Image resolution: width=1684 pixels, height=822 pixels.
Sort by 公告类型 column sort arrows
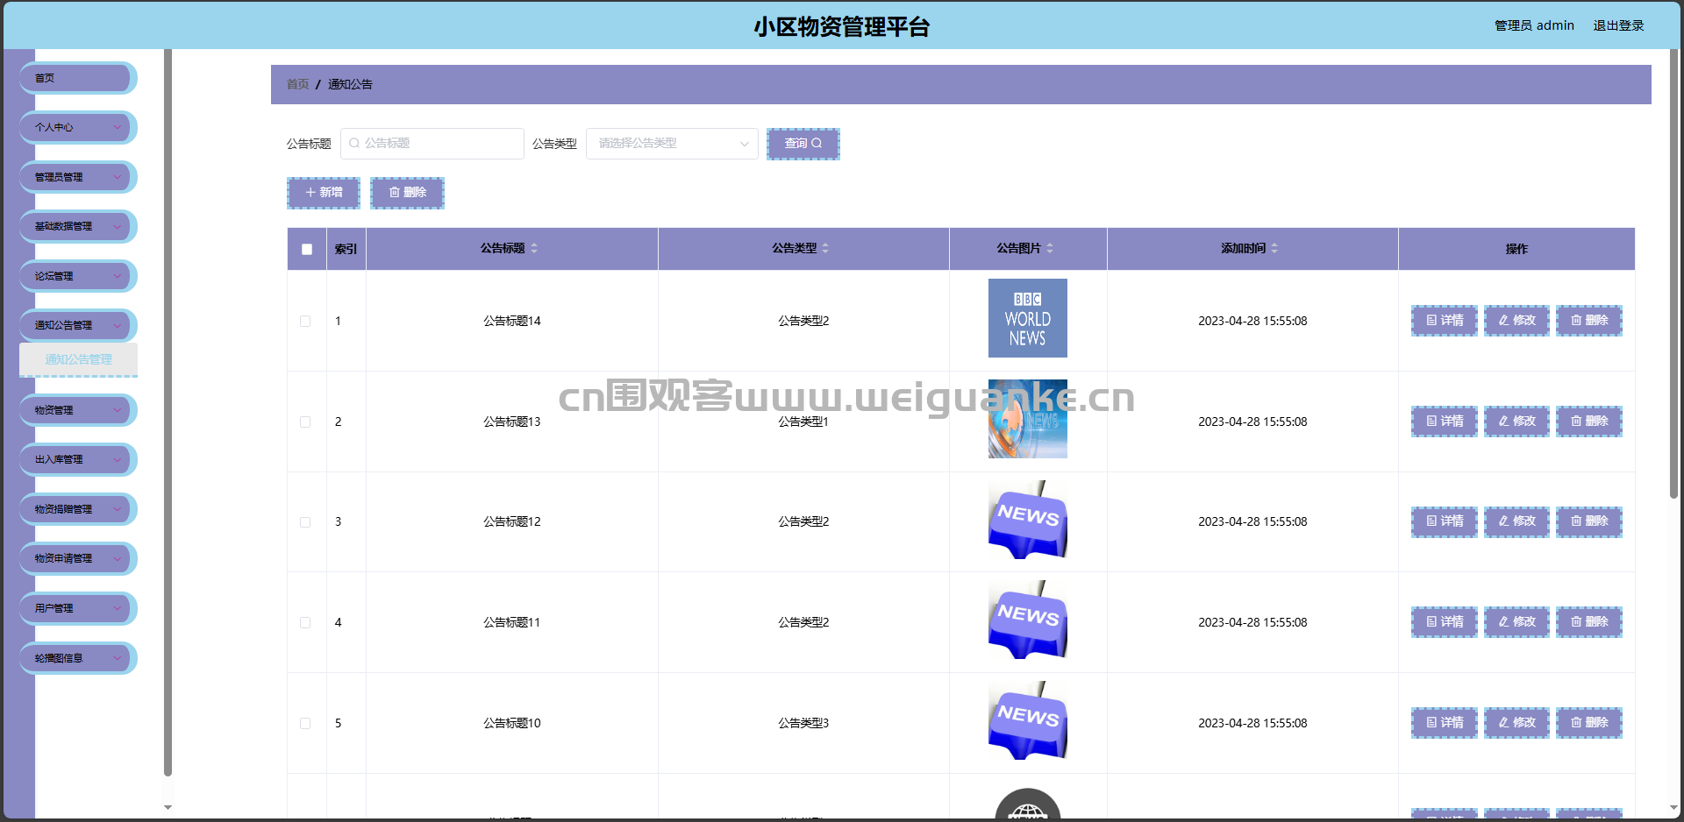pyautogui.click(x=825, y=249)
